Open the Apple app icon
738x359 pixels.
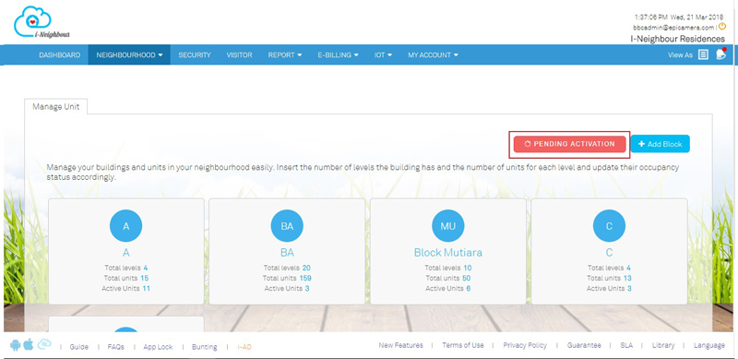pyautogui.click(x=29, y=345)
